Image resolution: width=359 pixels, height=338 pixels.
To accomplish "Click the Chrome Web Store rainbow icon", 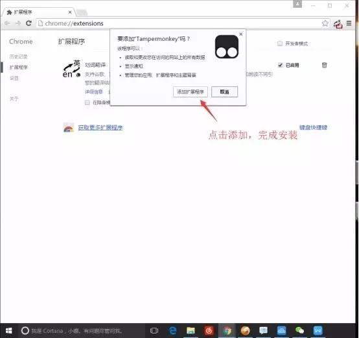I will [69, 128].
